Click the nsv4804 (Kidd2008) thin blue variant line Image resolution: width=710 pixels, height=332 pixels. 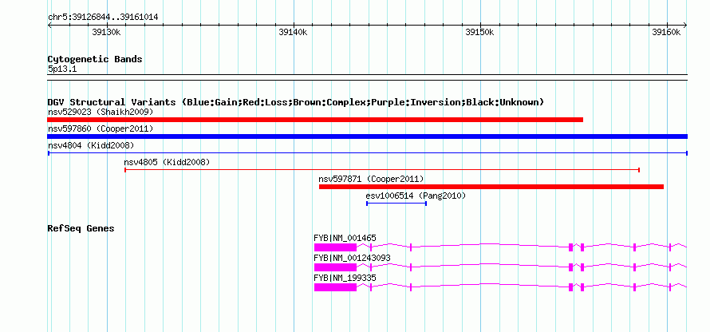[367, 153]
